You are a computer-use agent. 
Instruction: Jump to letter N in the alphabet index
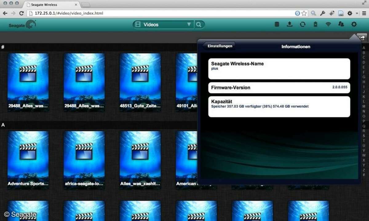click(x=364, y=111)
